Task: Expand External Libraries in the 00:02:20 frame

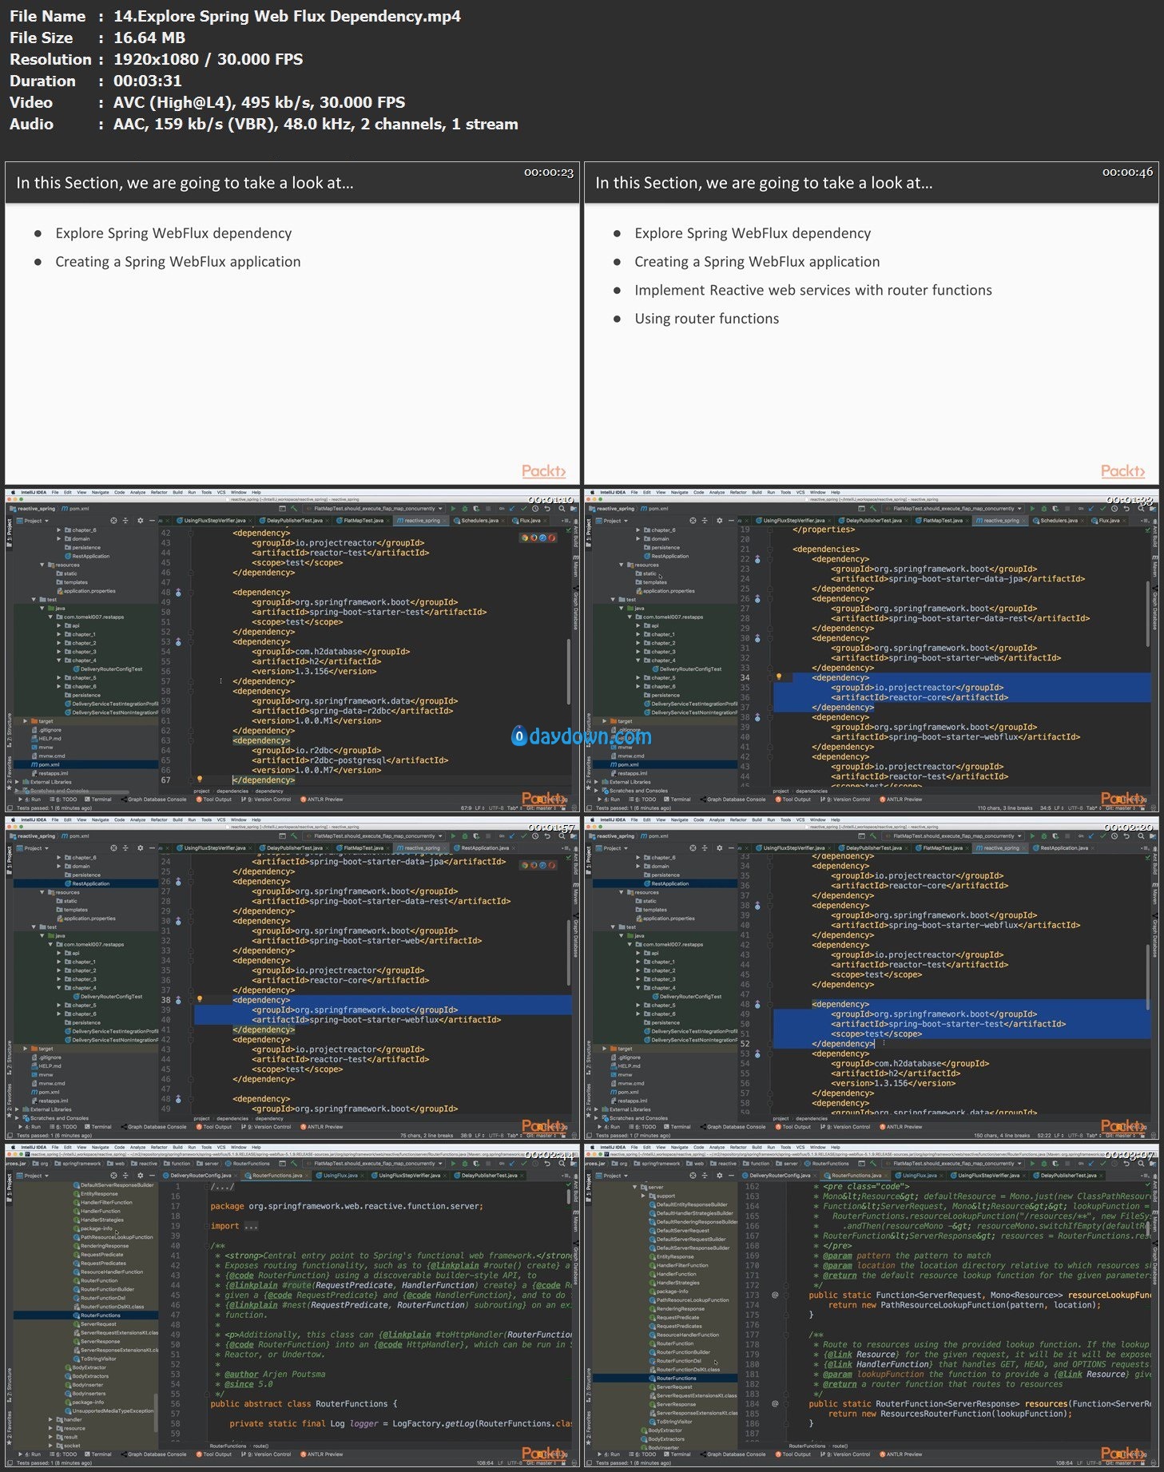Action: coord(596,1109)
